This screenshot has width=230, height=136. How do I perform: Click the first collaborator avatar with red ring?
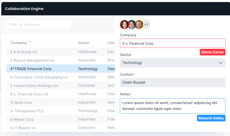coord(124,25)
